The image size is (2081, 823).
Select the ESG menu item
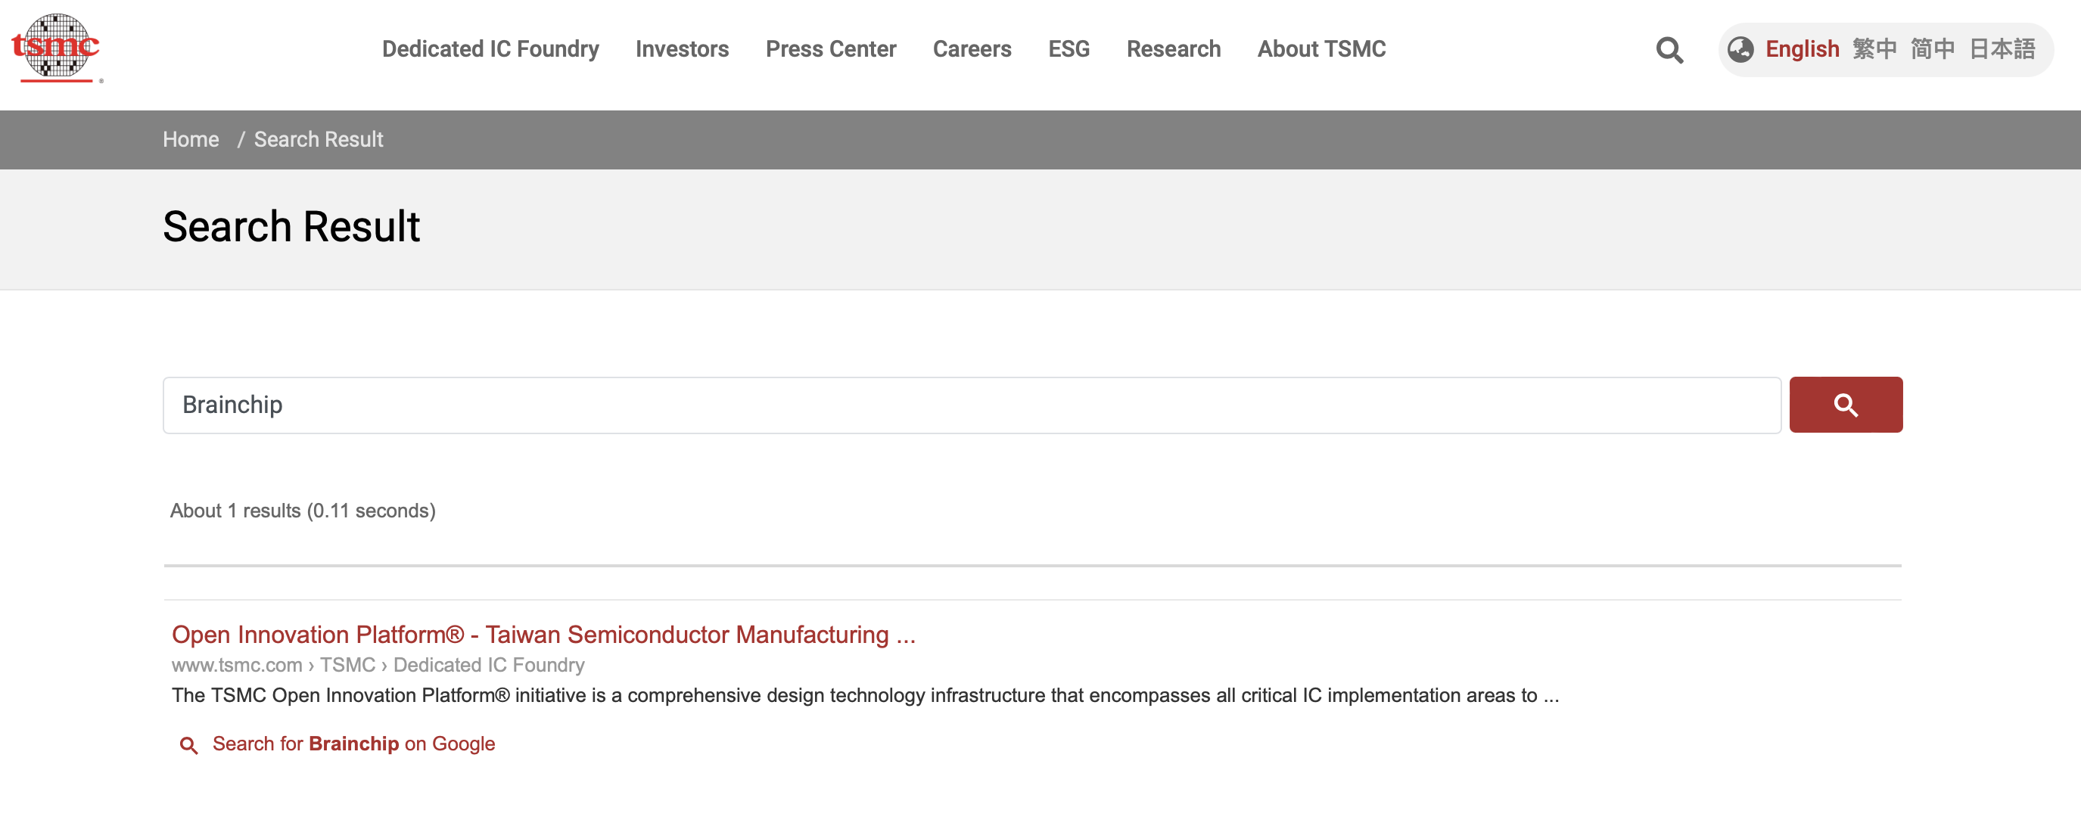(x=1068, y=49)
